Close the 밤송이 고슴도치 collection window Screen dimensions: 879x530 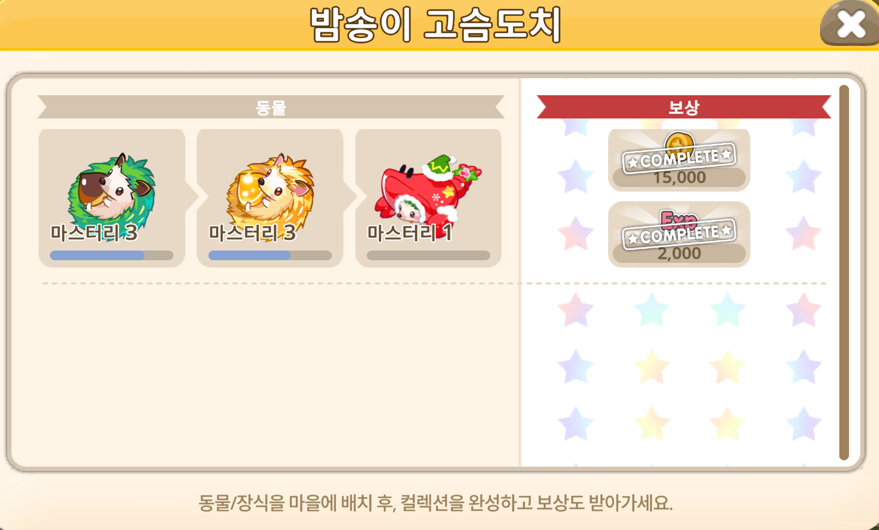[850, 24]
